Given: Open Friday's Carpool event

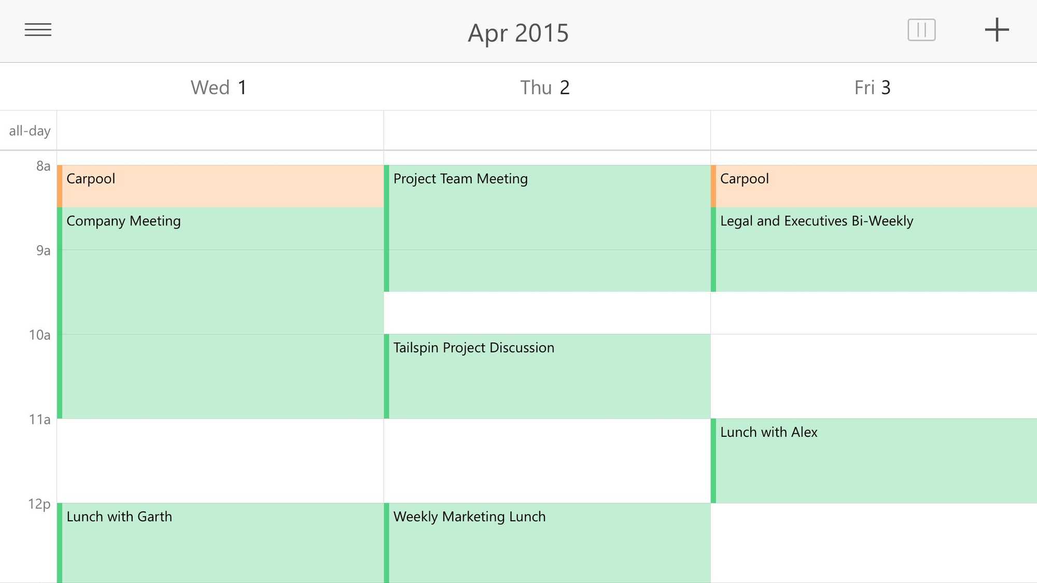Looking at the screenshot, I should coord(874,186).
